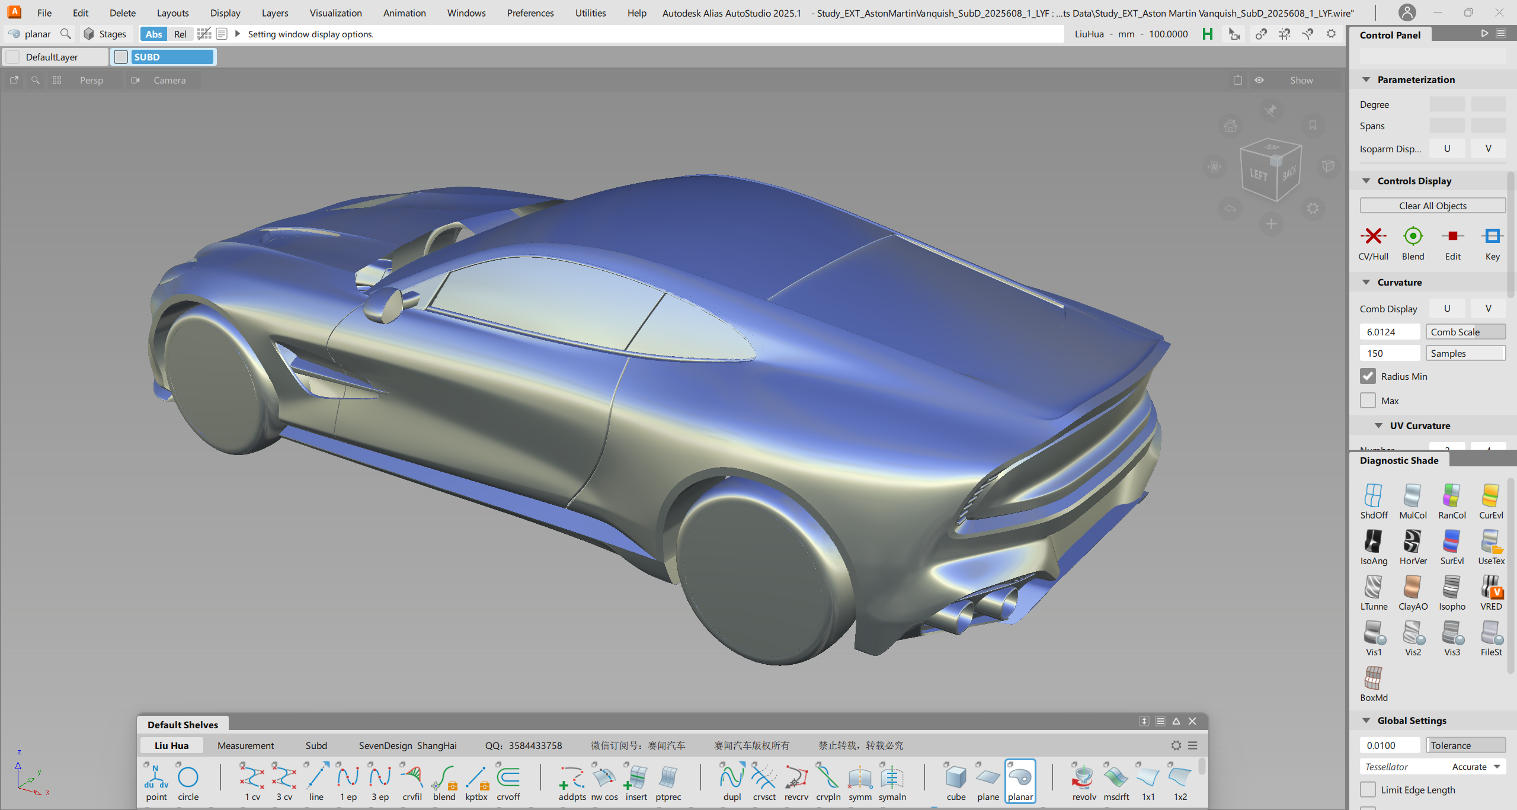This screenshot has width=1517, height=810.
Task: Click the Comb Scale value field
Action: (x=1390, y=332)
